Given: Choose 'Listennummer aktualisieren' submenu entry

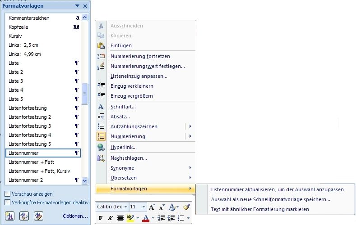Looking at the screenshot, I should (277, 190).
